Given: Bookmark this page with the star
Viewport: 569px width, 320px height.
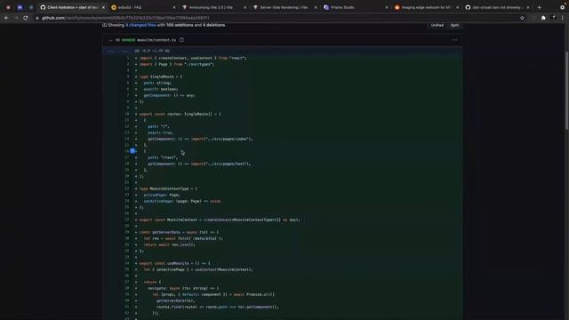Looking at the screenshot, I should click(522, 18).
